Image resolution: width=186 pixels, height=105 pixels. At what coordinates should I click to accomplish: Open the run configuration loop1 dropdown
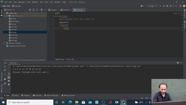click(152, 6)
